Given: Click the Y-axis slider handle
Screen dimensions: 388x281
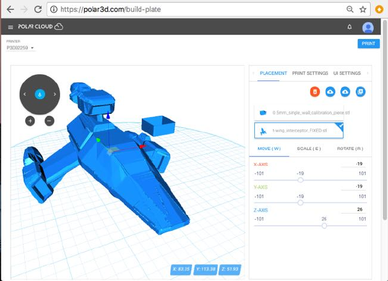Looking at the screenshot, I should click(300, 203).
